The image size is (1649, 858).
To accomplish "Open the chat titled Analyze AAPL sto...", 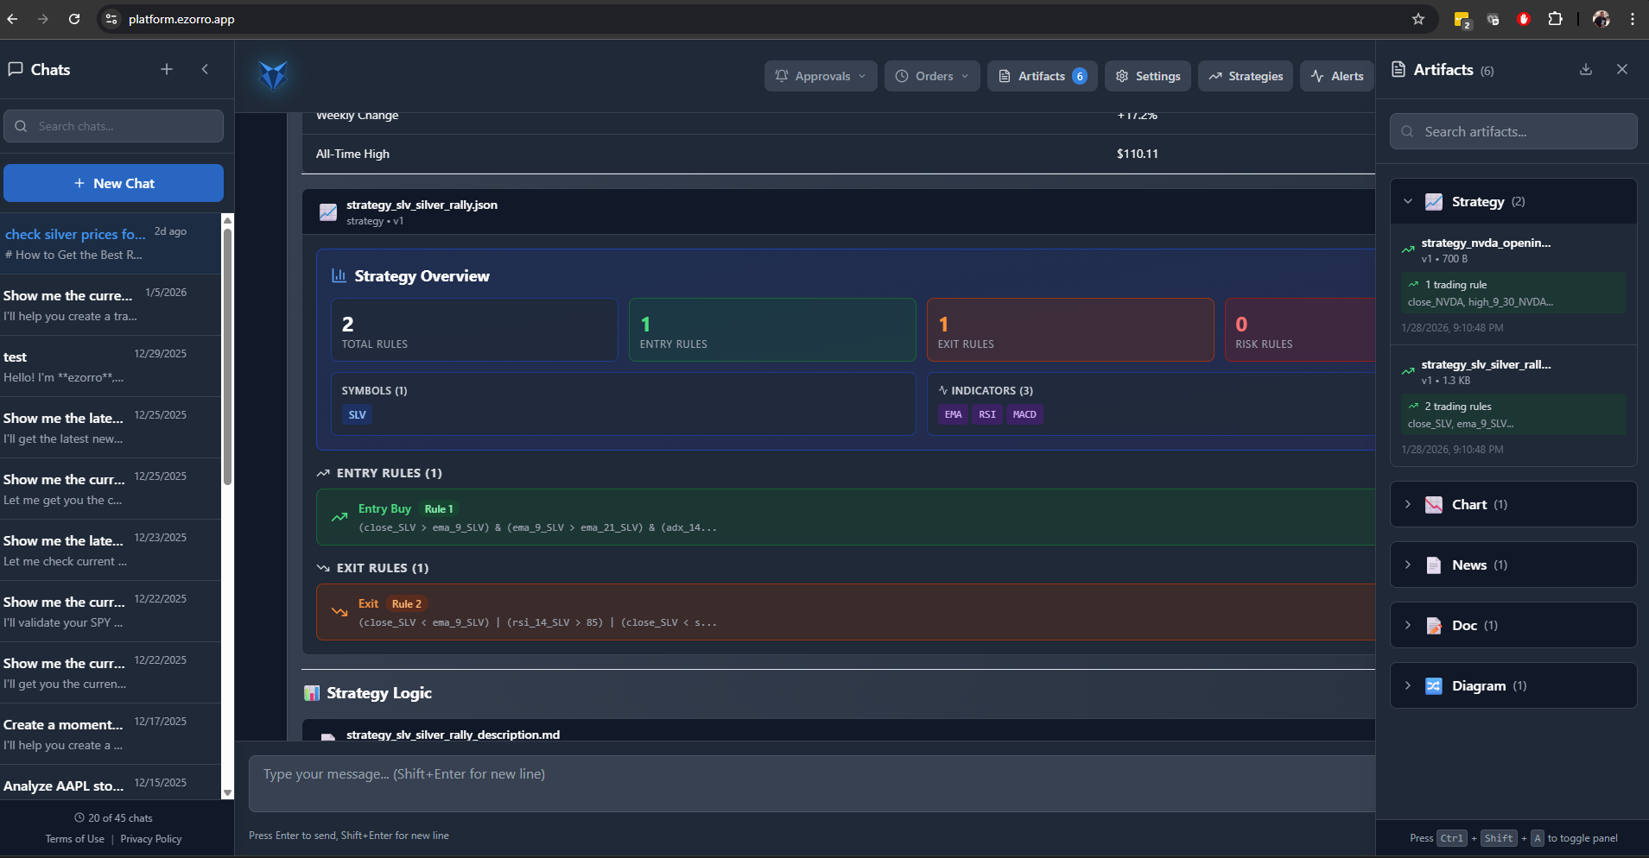I will point(63,785).
